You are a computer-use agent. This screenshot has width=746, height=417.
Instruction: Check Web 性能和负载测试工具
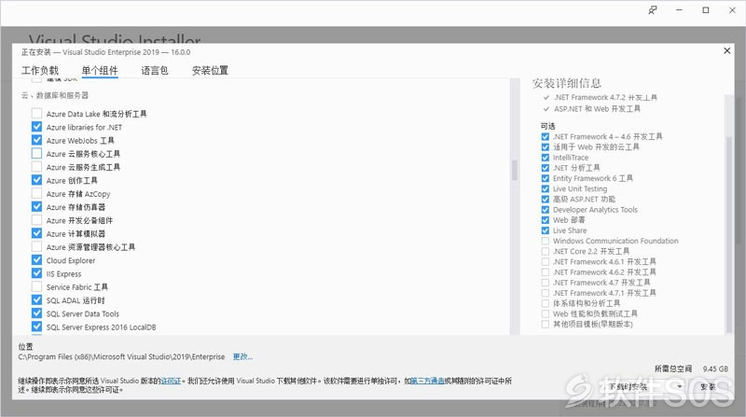(x=546, y=313)
